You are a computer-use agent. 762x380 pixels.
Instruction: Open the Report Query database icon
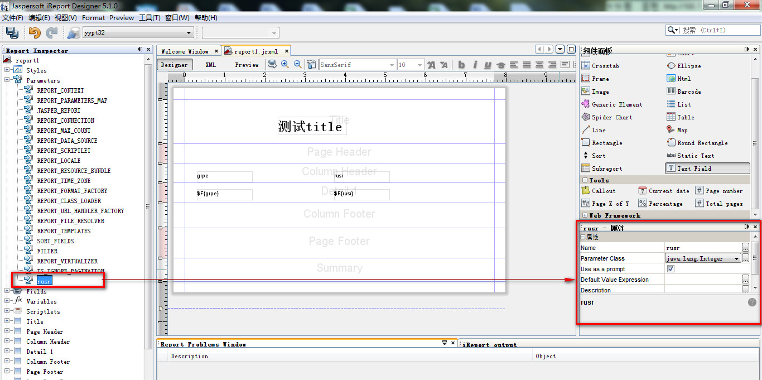tap(272, 64)
